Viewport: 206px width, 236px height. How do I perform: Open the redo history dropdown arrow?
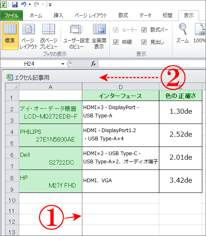[x=43, y=5]
